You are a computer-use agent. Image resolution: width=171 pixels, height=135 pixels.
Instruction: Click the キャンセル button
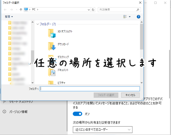click(130, 95)
